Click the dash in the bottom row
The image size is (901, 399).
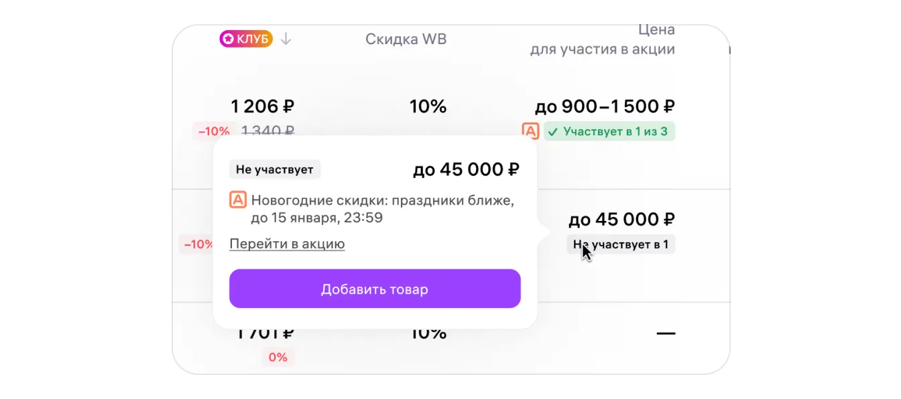tap(666, 333)
